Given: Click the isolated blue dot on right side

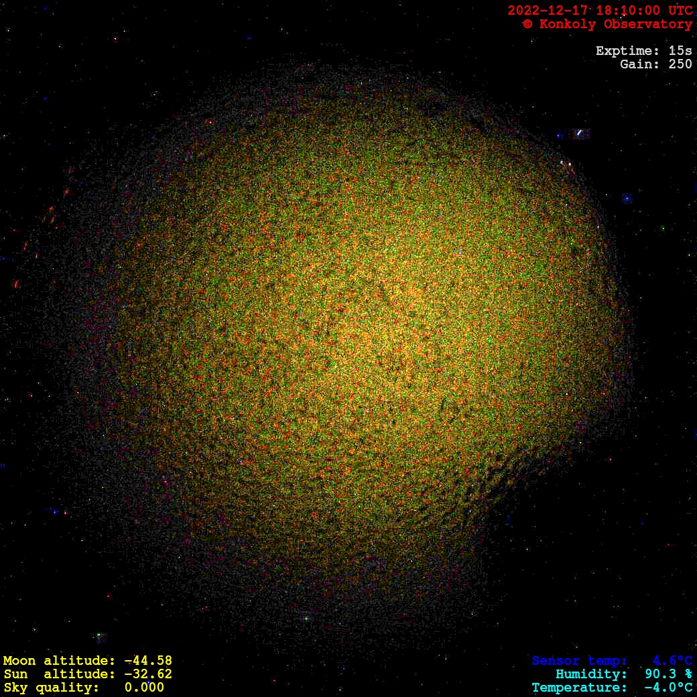Looking at the screenshot, I should point(627,198).
